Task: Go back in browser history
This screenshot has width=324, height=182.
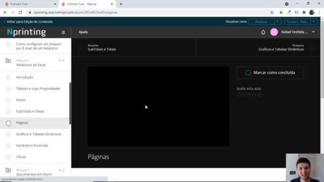Action: tap(5, 12)
